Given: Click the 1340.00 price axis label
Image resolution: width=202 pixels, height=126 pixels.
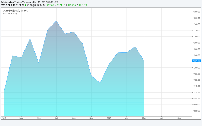Looking at the screenshot, I should point(196,24).
